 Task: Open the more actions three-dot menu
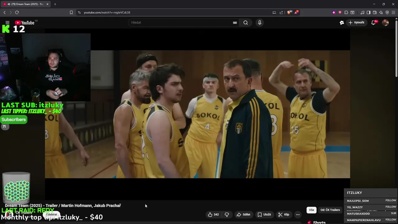coord(298,214)
